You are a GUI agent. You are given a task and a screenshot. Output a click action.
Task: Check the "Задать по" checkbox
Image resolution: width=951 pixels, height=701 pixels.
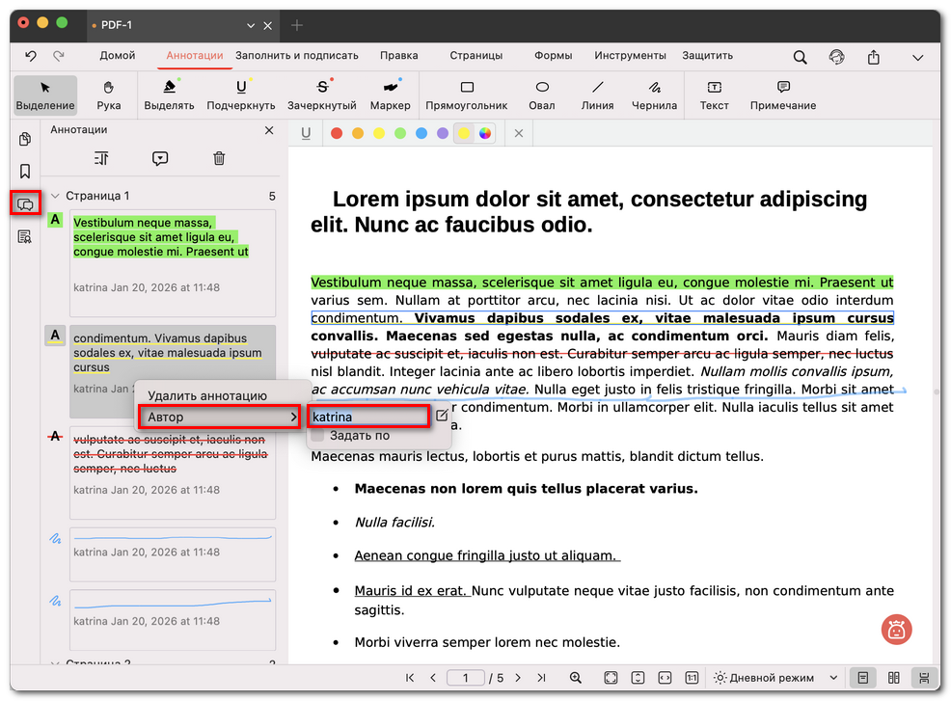[318, 436]
